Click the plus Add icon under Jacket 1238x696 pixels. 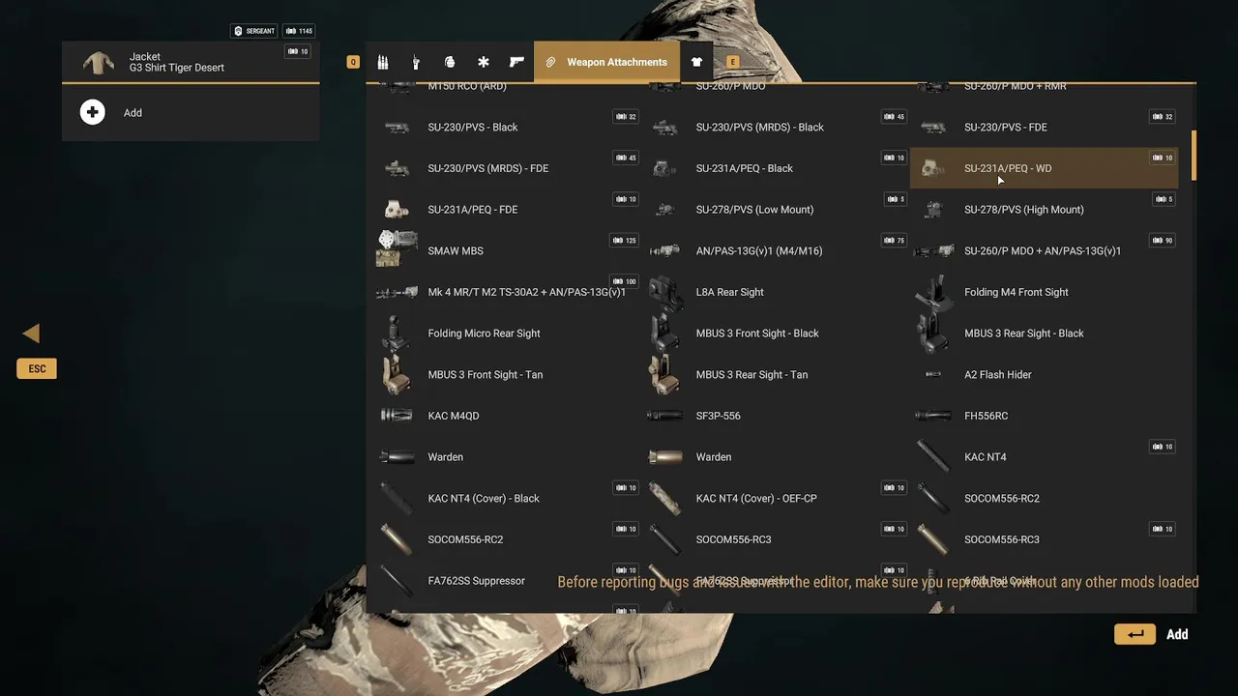coord(92,112)
